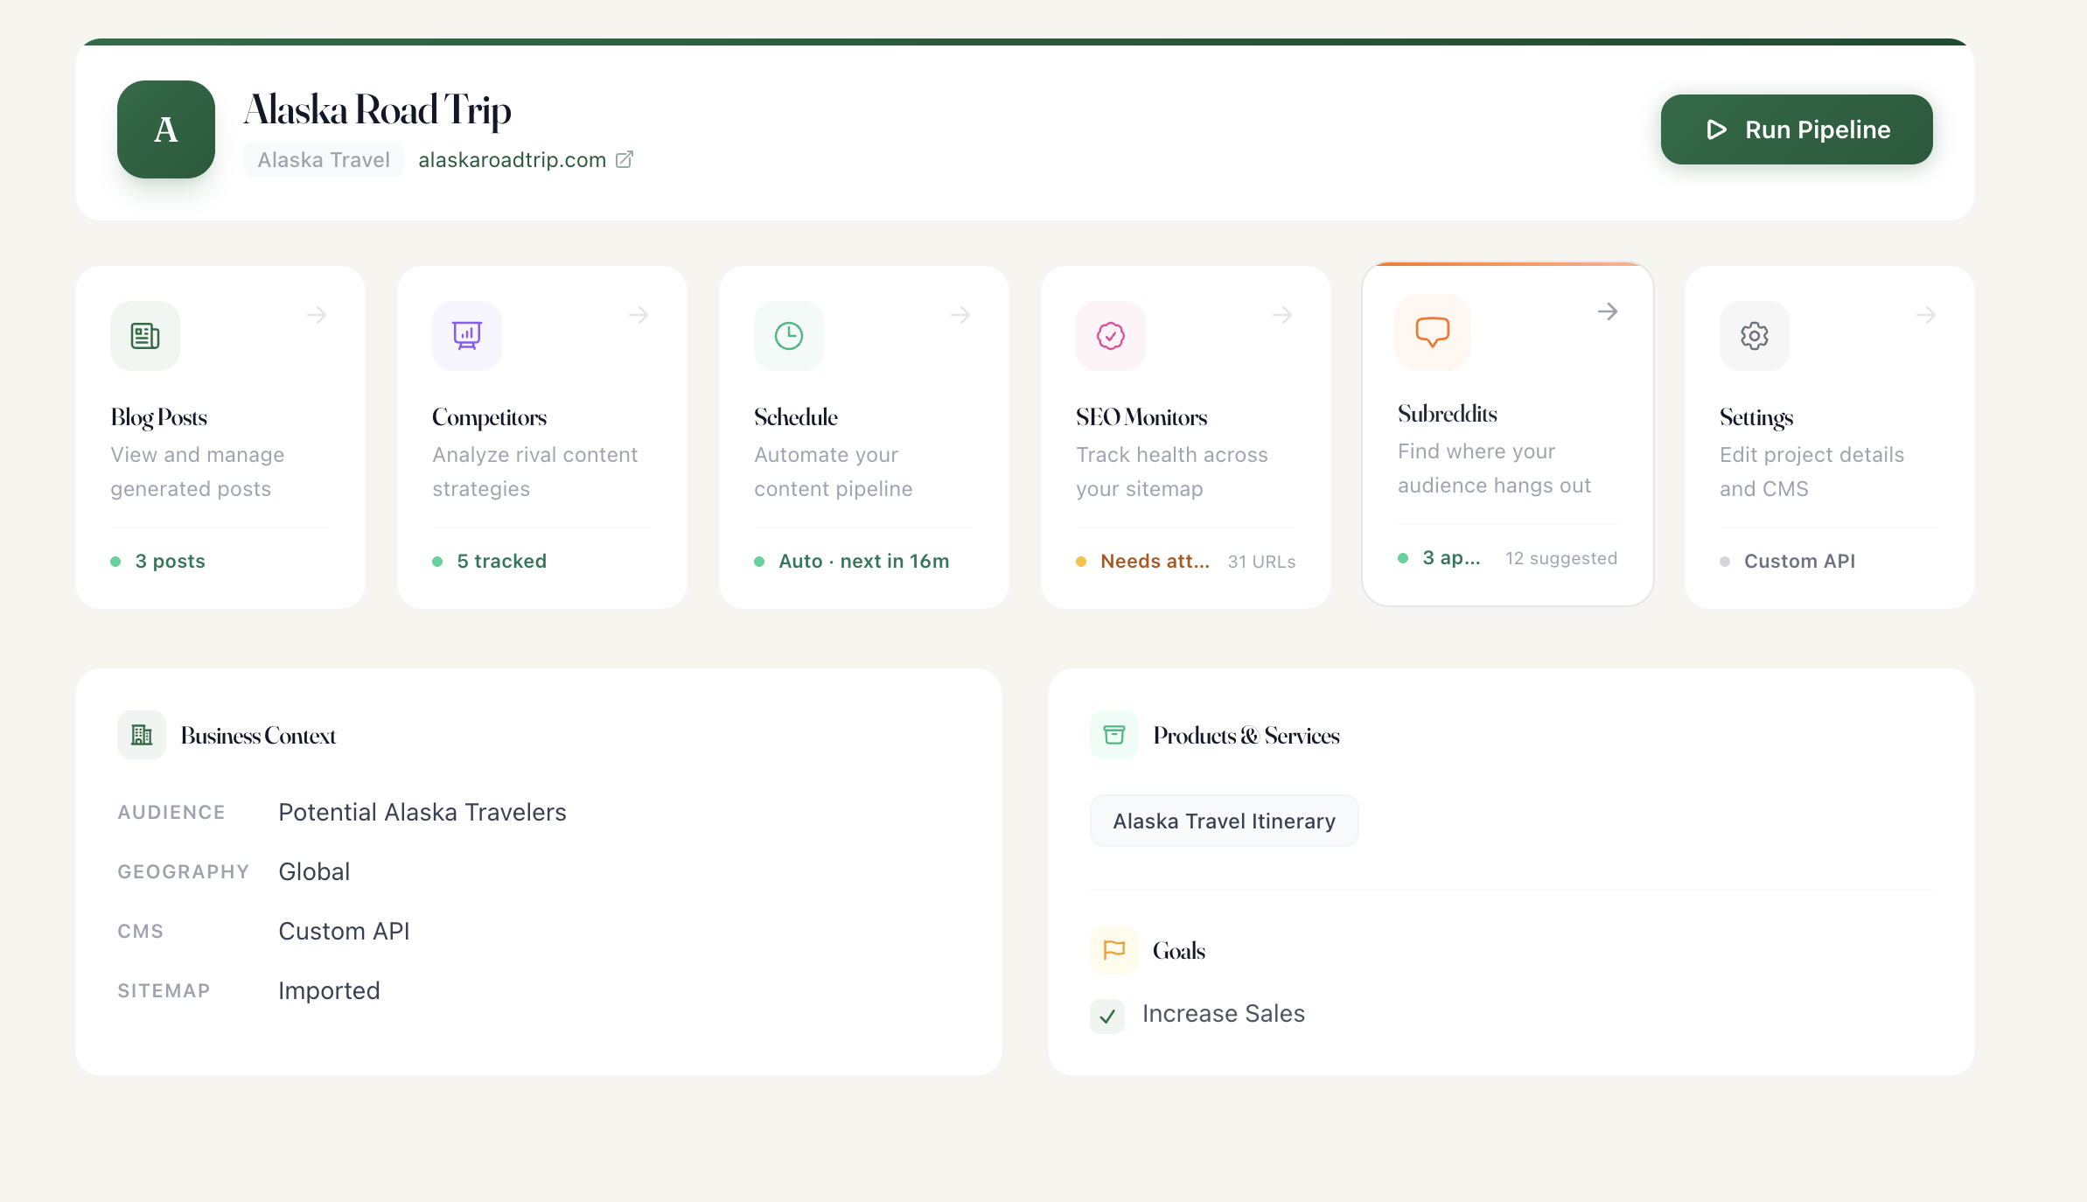Visit the alaskaroadtrip.com link

tap(512, 159)
